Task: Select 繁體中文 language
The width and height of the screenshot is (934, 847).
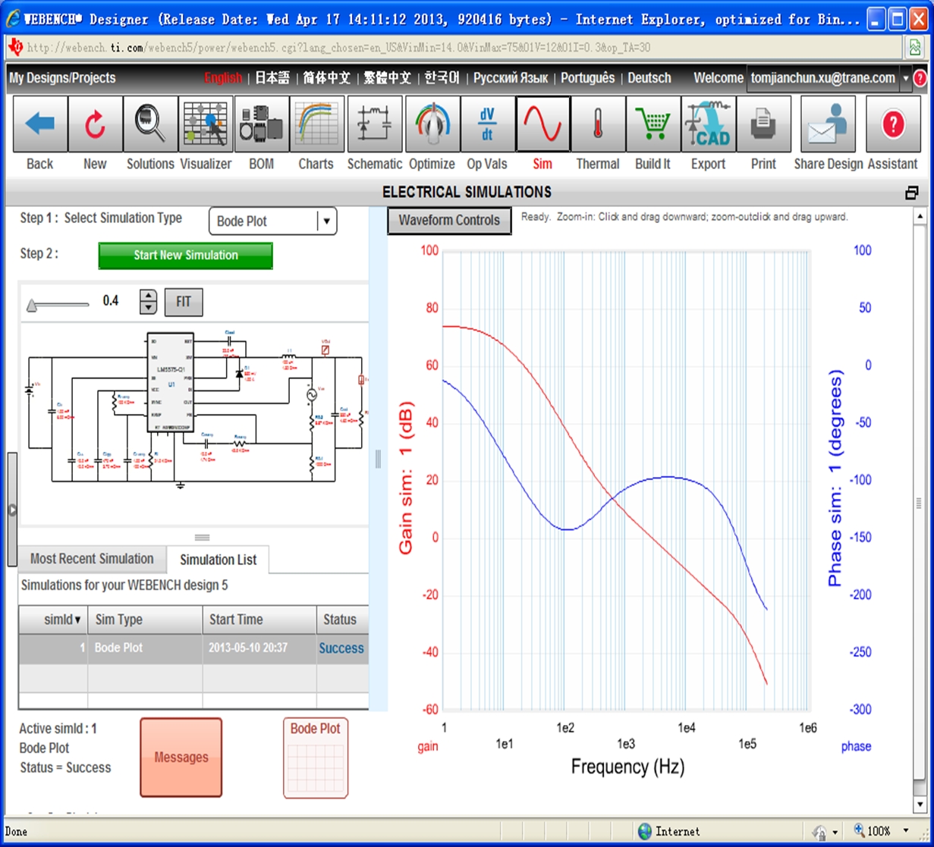Action: (388, 78)
